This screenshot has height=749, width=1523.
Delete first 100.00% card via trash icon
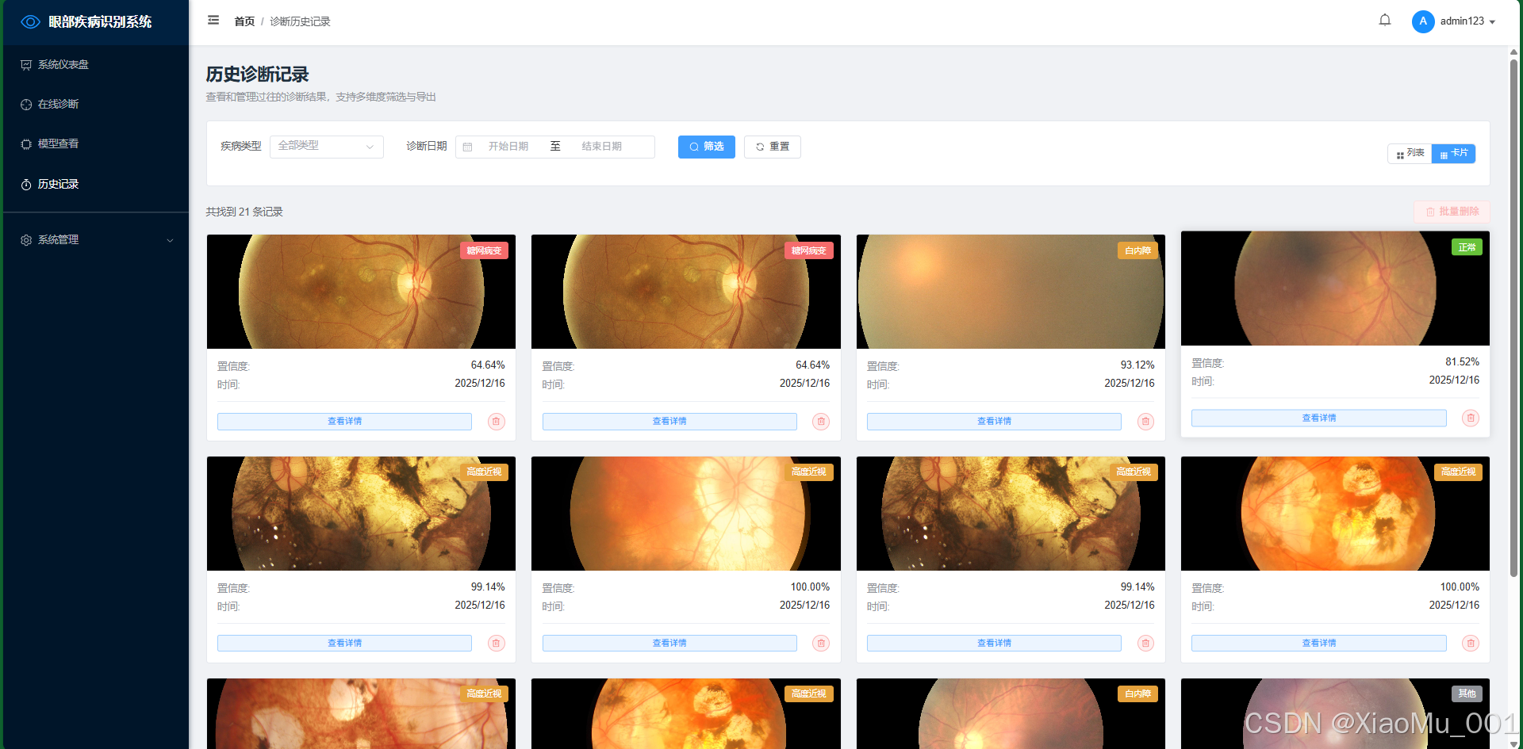[821, 644]
